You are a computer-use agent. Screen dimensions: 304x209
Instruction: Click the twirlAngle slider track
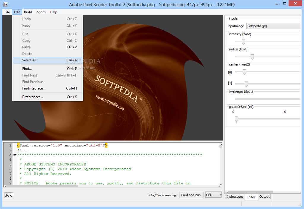click(x=268, y=99)
